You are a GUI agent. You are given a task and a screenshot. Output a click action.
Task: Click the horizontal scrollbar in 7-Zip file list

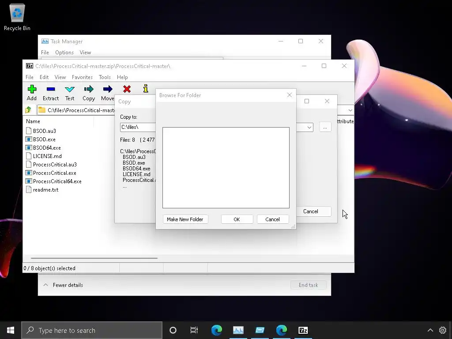pyautogui.click(x=94, y=258)
